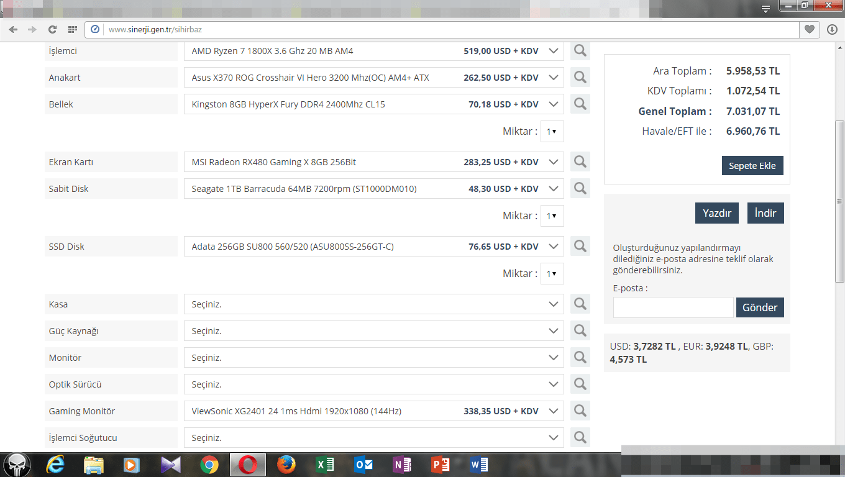Search SSD Disk products via magnifier

(580, 247)
